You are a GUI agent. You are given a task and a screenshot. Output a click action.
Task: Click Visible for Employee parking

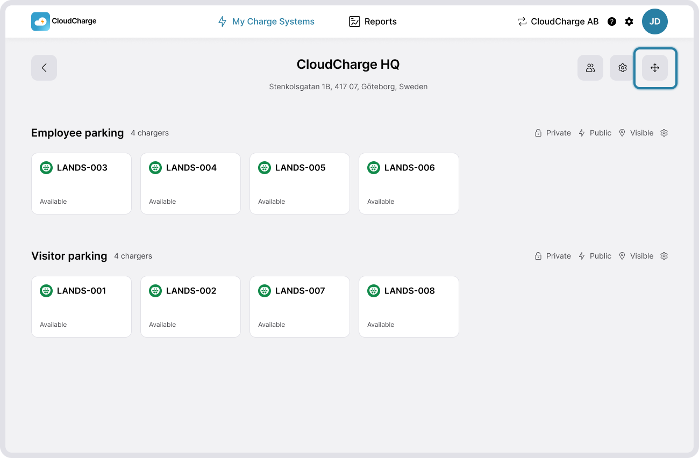point(636,133)
